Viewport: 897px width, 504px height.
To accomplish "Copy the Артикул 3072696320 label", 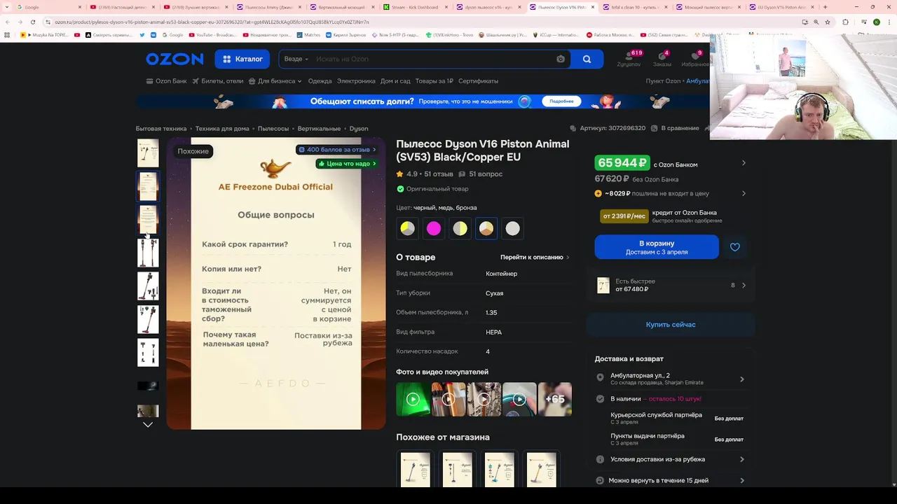I will pos(608,129).
